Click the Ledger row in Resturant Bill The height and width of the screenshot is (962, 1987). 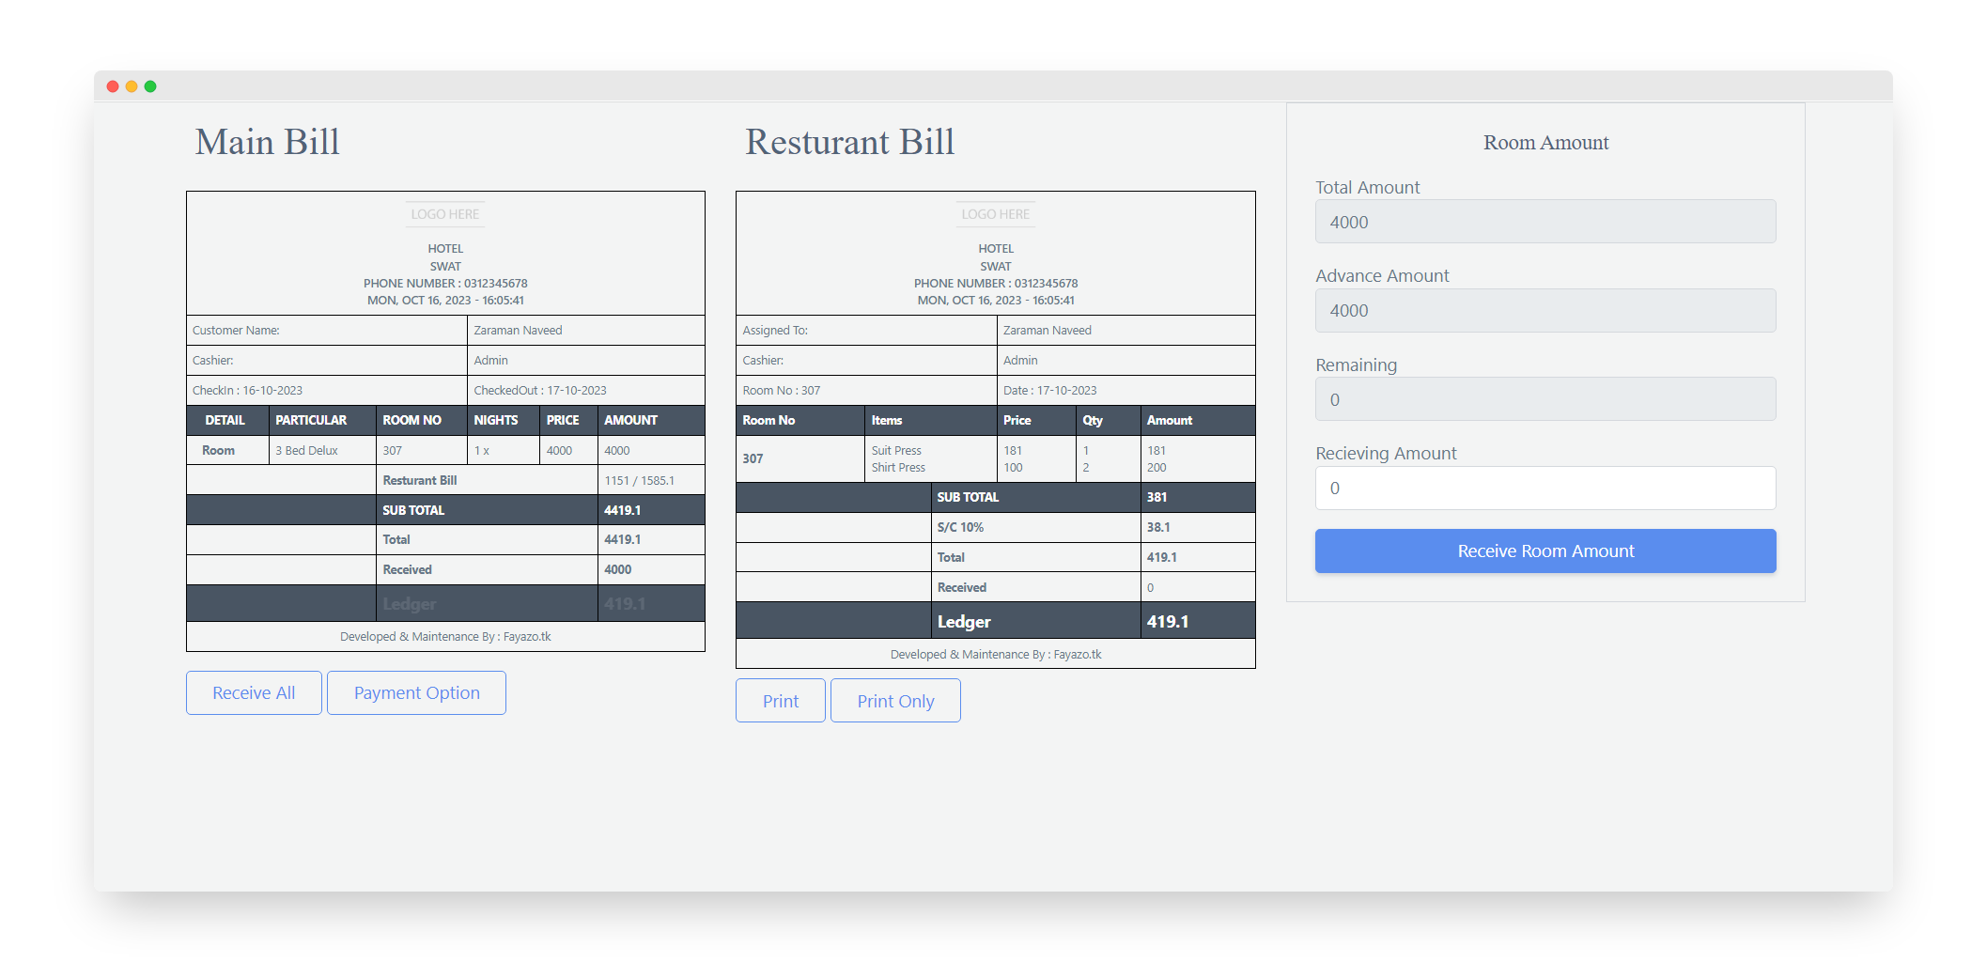(x=995, y=622)
